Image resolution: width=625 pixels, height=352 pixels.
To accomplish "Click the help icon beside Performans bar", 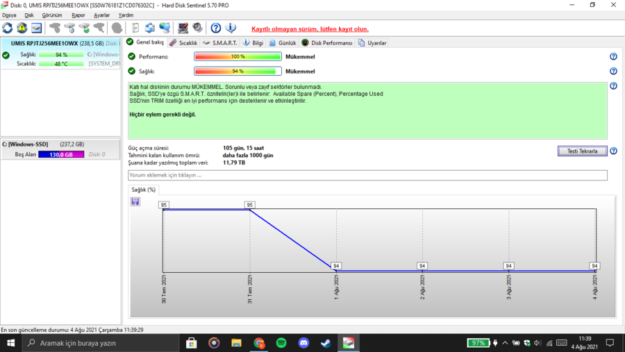I will 613,57.
